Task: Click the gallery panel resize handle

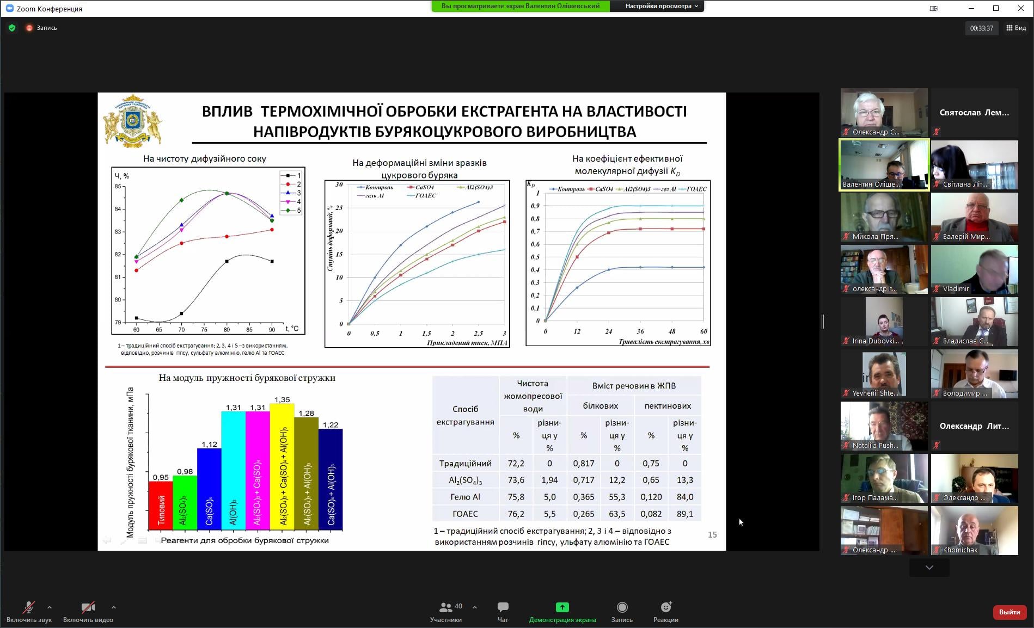Action: click(823, 322)
